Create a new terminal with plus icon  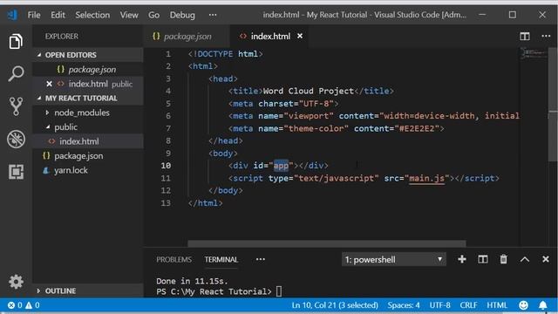[462, 259]
